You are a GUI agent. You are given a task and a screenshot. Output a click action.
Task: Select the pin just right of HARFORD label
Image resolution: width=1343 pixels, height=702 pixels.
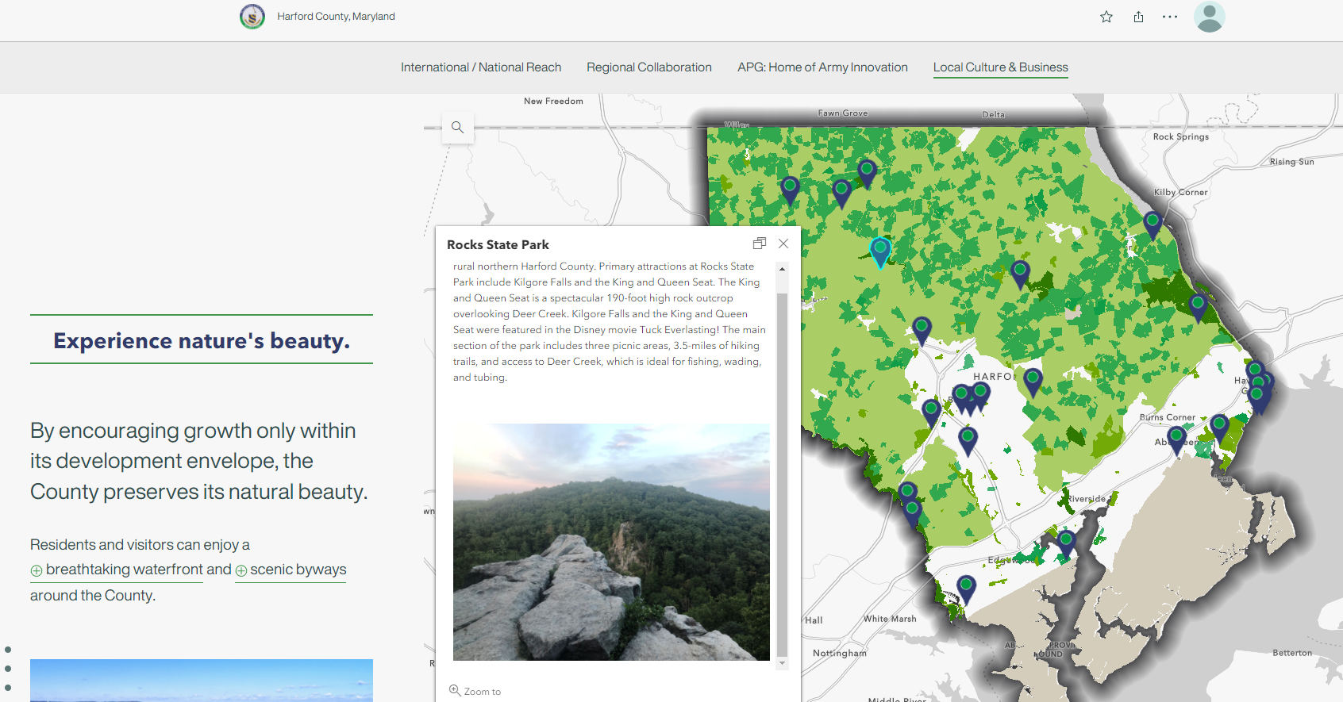[x=1033, y=382]
